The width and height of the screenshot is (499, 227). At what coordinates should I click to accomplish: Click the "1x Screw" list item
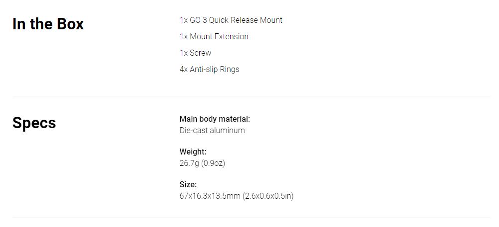point(195,53)
